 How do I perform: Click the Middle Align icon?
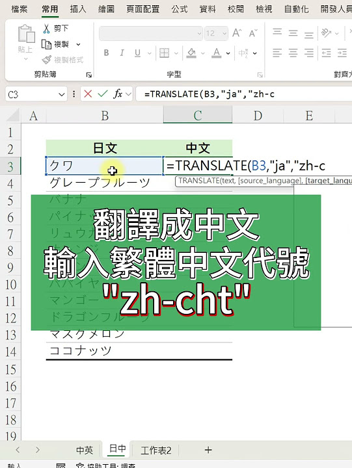point(293,33)
